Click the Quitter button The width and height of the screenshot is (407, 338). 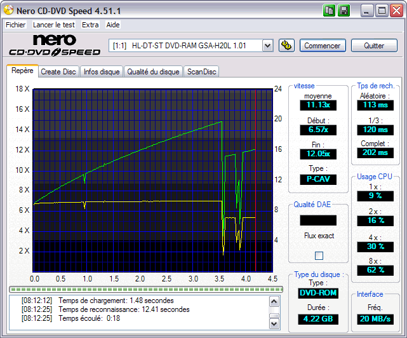pos(374,46)
